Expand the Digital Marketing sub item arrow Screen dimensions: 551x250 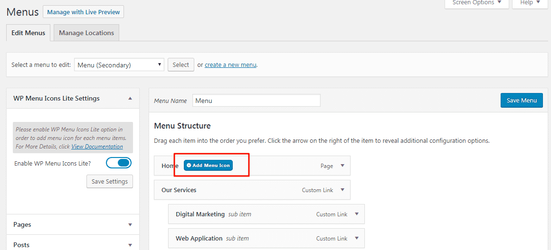click(357, 214)
